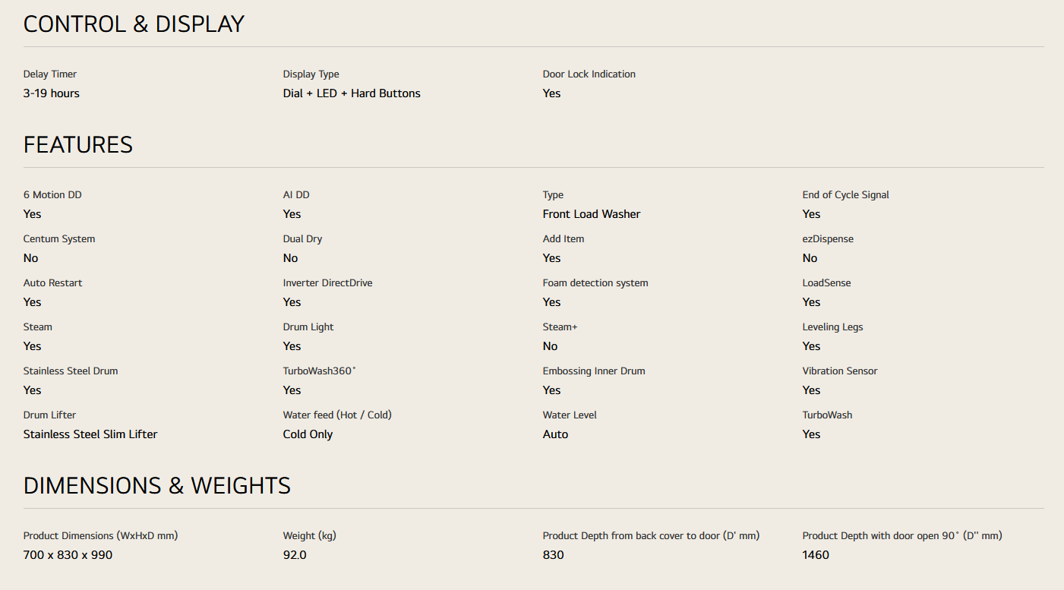
Task: Click the Foam detection system label
Action: [595, 283]
